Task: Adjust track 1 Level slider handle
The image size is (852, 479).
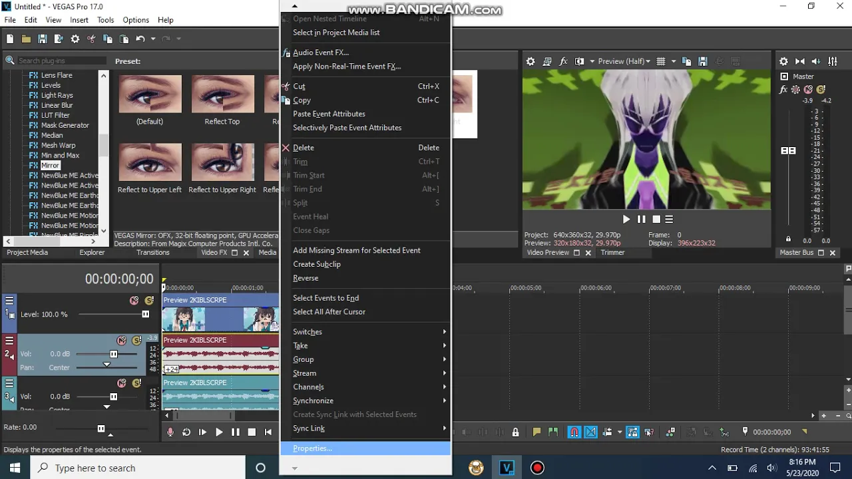Action: pos(145,314)
